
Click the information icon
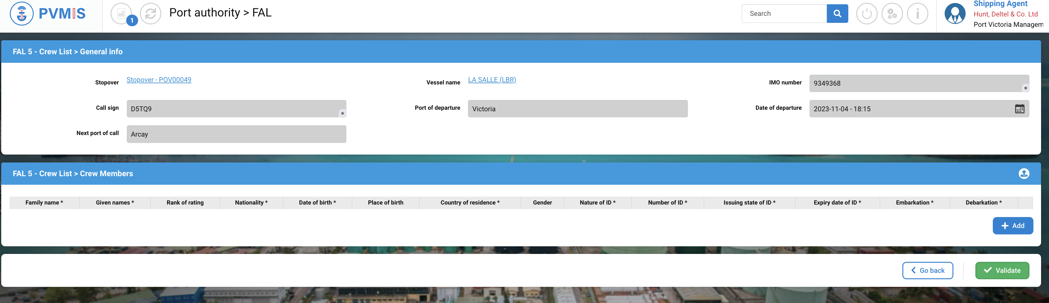917,14
